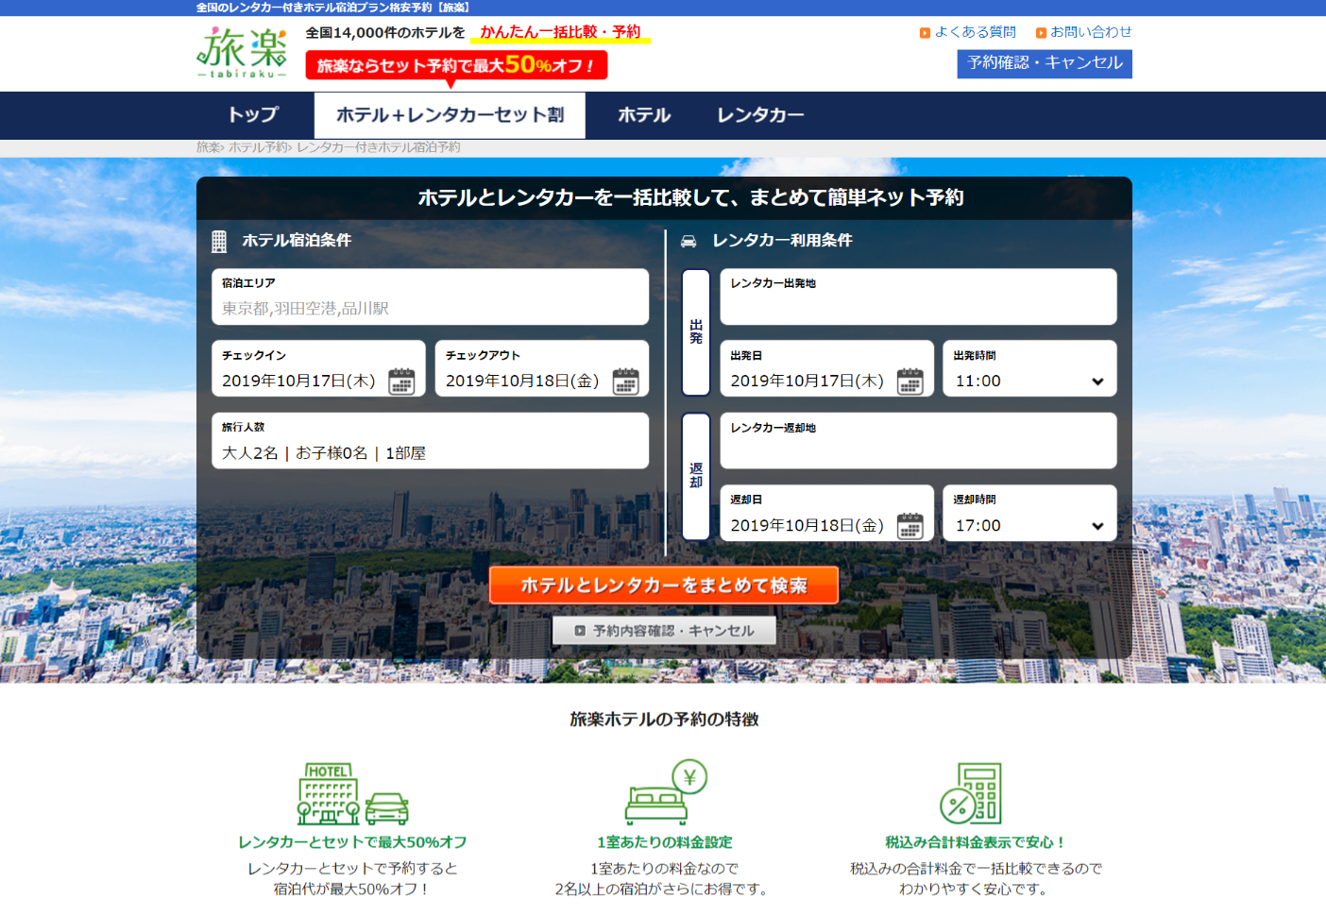Screen dimensions: 1326x916
Task: Click the tax-included calculator icon
Action: [970, 793]
